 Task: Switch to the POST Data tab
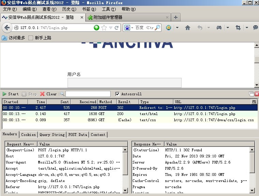coord(78,135)
